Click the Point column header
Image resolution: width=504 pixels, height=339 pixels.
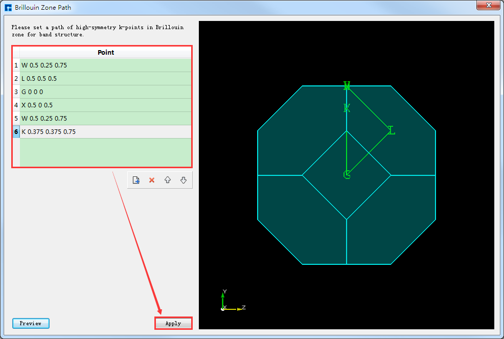point(106,52)
